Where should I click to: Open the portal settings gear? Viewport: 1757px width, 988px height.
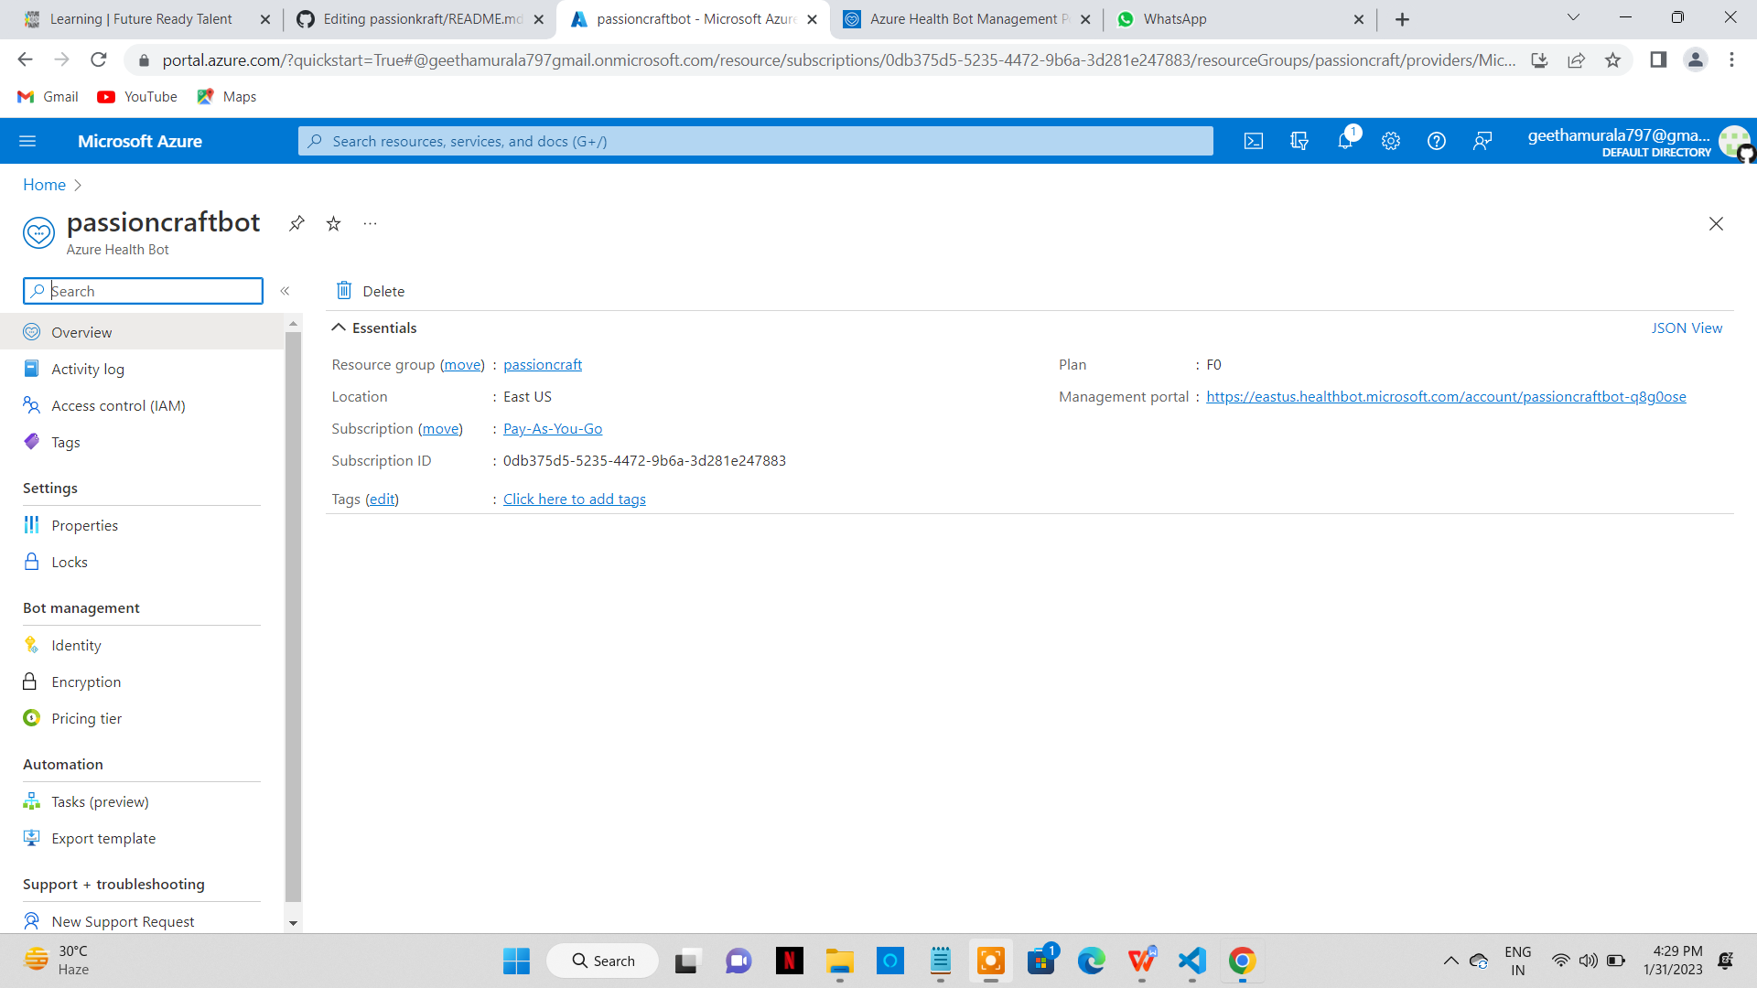click(1391, 141)
